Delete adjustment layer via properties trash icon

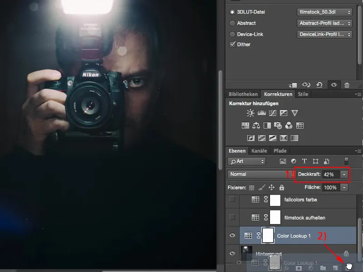click(x=347, y=85)
